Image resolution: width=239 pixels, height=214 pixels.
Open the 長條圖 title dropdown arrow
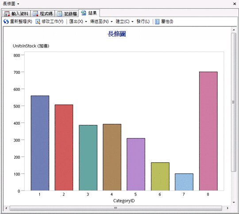point(18,4)
